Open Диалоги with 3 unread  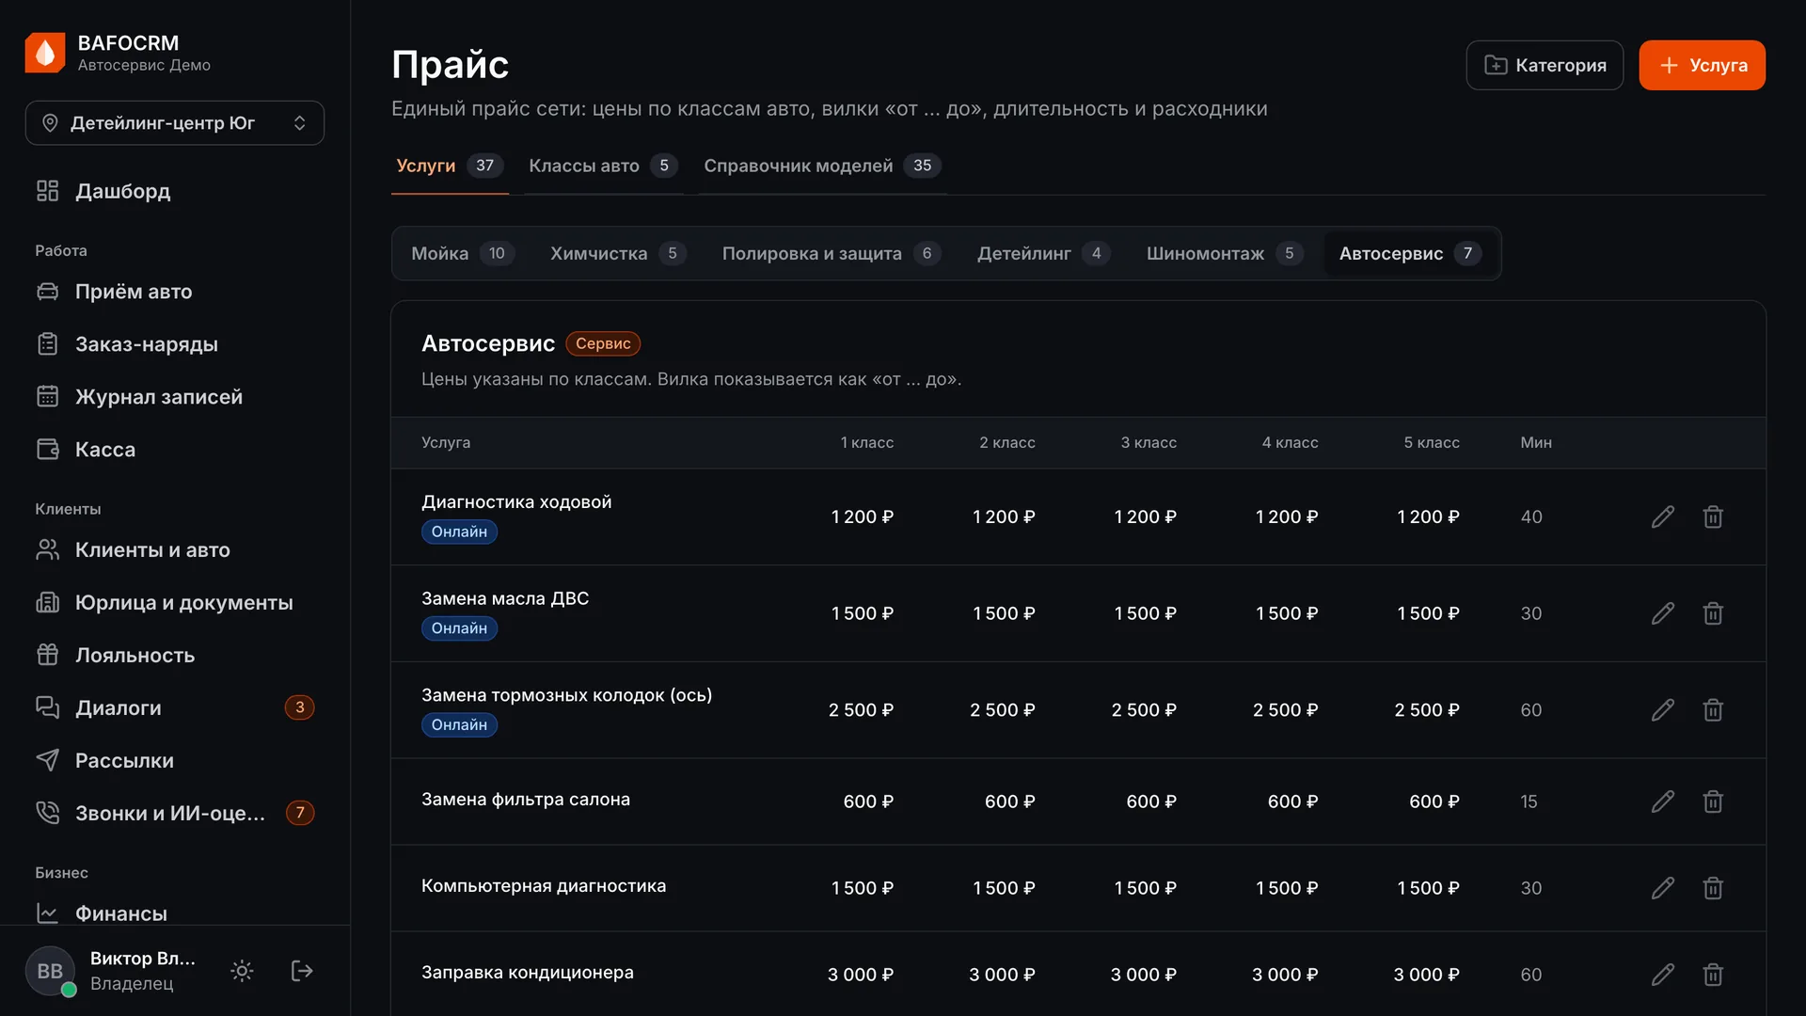[175, 707]
